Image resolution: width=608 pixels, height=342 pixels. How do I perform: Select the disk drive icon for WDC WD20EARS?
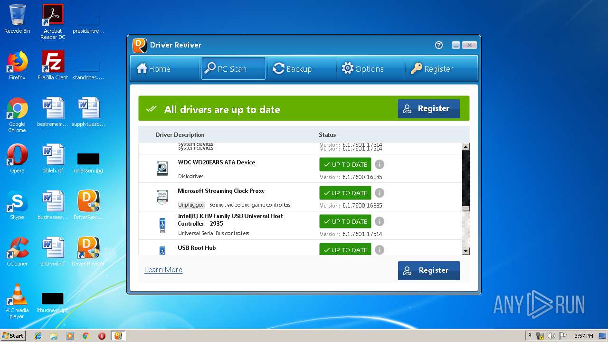point(162,169)
